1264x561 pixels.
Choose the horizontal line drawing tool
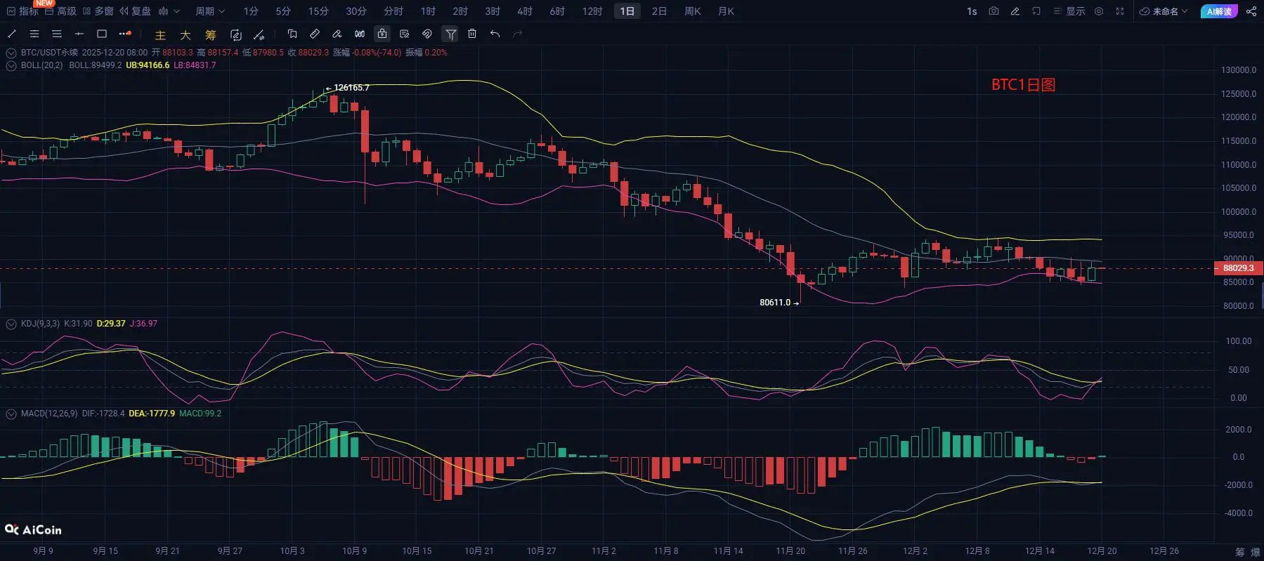click(x=79, y=34)
